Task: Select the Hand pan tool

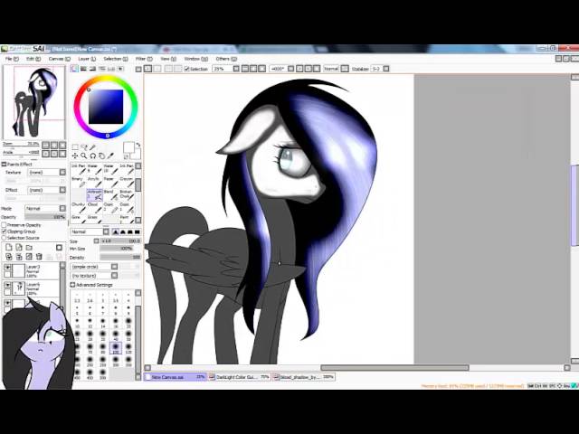Action: [101, 156]
